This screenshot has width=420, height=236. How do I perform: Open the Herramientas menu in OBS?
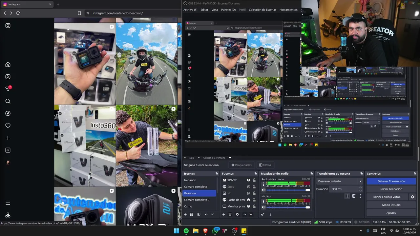coord(288,10)
